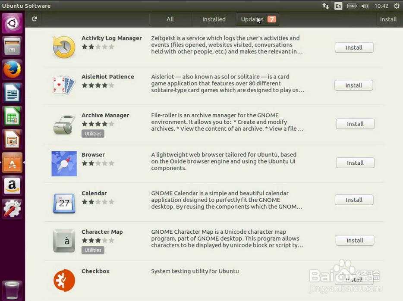The height and width of the screenshot is (301, 403).
Task: Click the Calendar app title
Action: coord(94,193)
